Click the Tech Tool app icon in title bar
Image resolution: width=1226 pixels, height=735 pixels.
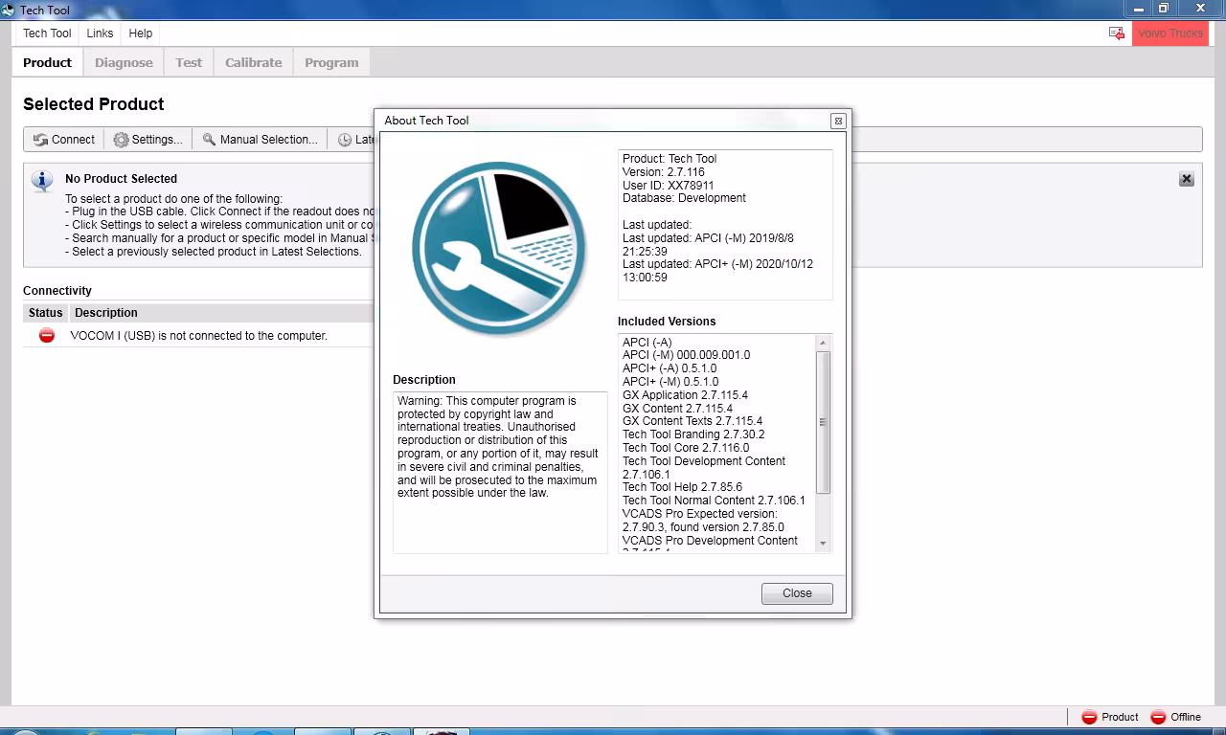click(x=9, y=10)
